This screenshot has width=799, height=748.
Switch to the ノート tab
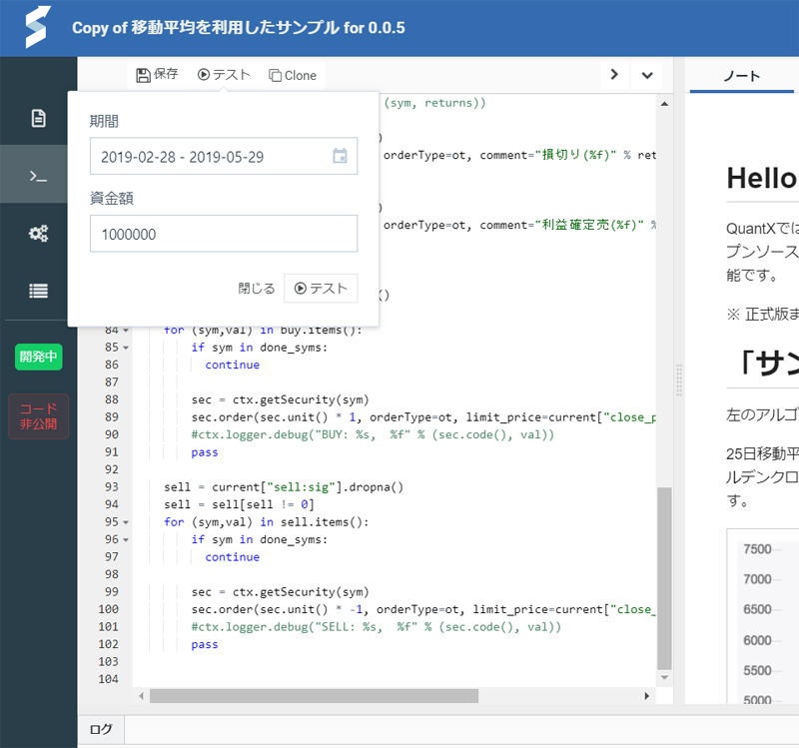pos(741,76)
